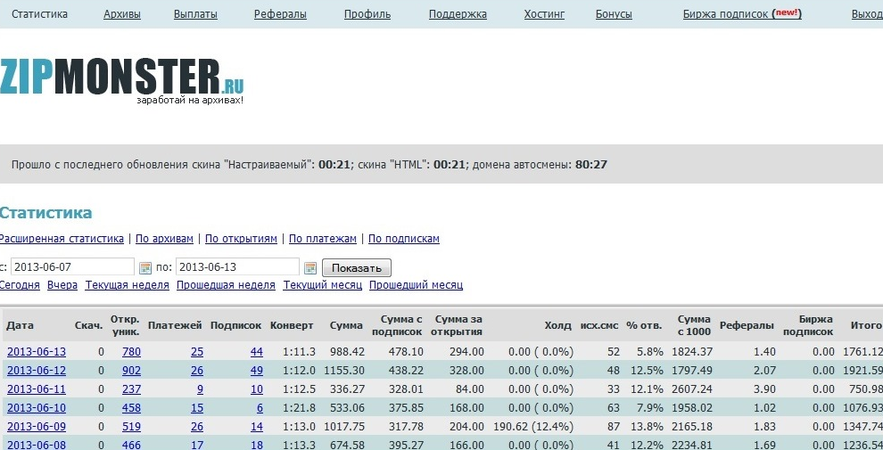
Task: Open 49 subscriptions link
Action: tap(257, 370)
